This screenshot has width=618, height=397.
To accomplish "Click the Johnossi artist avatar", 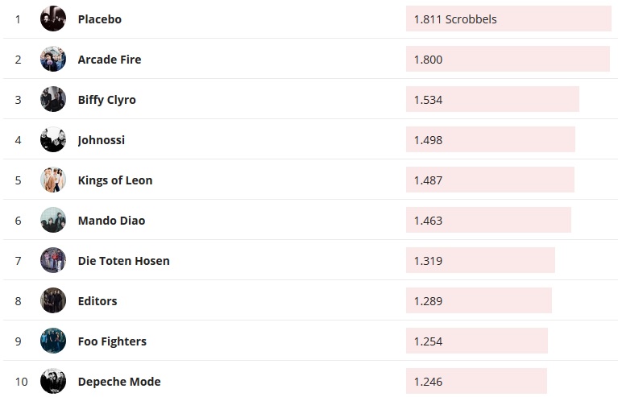I will coord(53,139).
